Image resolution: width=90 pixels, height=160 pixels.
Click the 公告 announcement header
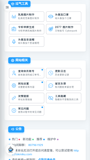(x=16, y=129)
